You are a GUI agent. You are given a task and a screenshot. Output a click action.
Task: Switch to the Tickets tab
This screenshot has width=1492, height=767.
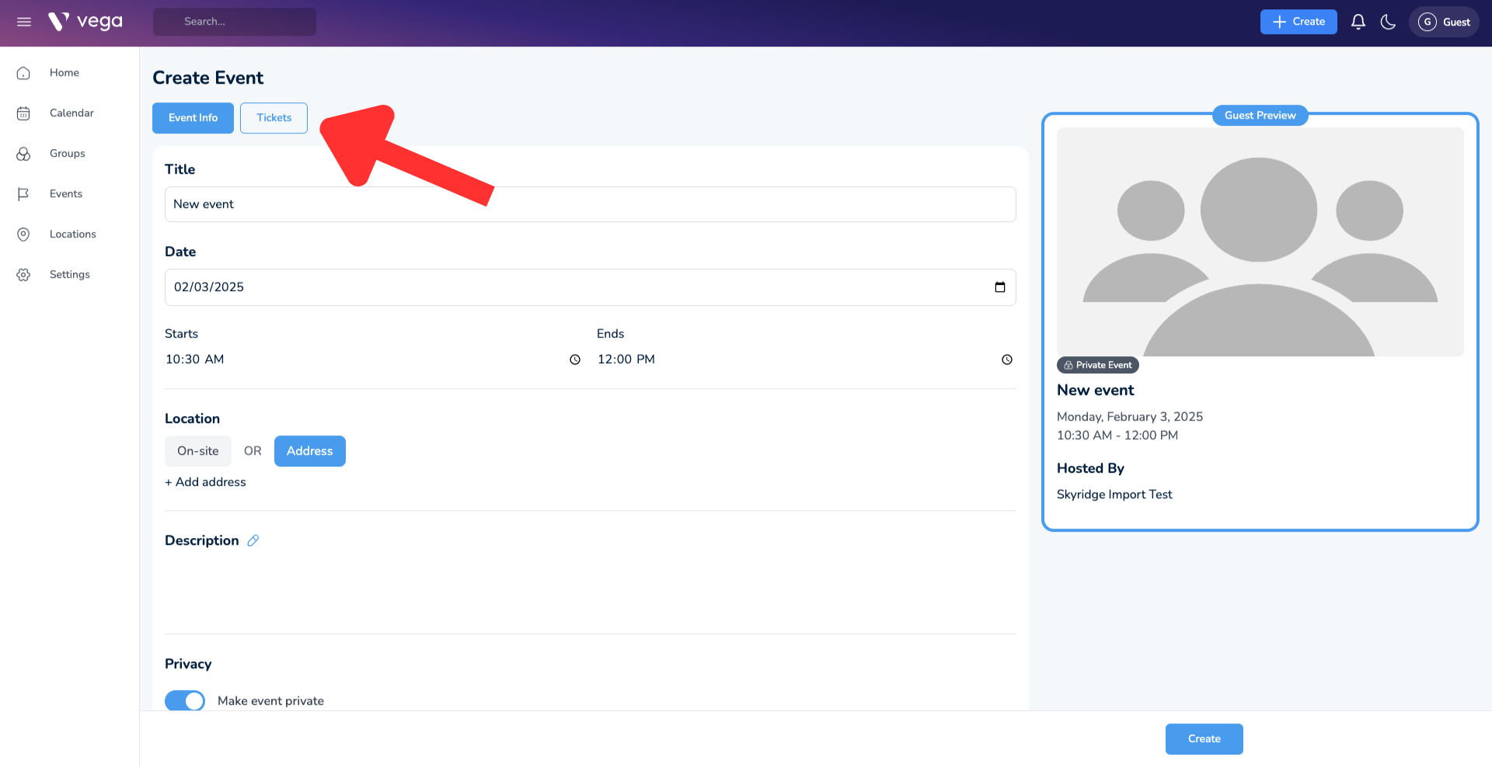[274, 118]
